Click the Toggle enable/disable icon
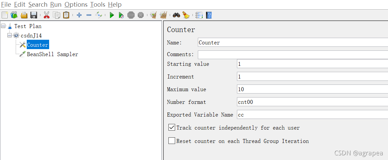The height and width of the screenshot is (160, 388). tap(99, 15)
